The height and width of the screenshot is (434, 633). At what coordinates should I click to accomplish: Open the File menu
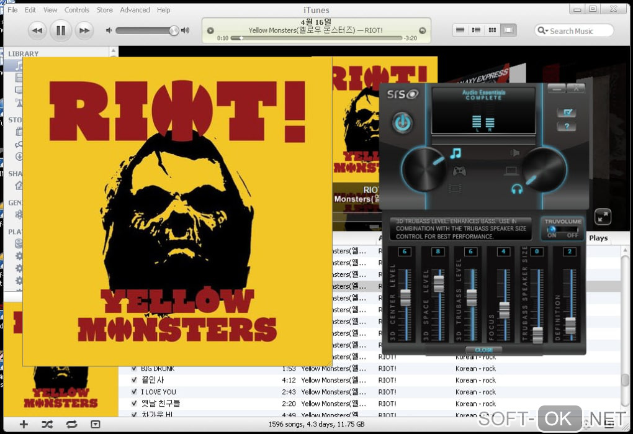(12, 10)
